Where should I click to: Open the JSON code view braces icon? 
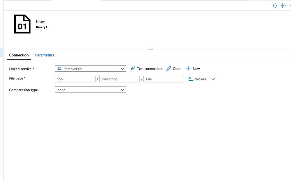click(275, 5)
